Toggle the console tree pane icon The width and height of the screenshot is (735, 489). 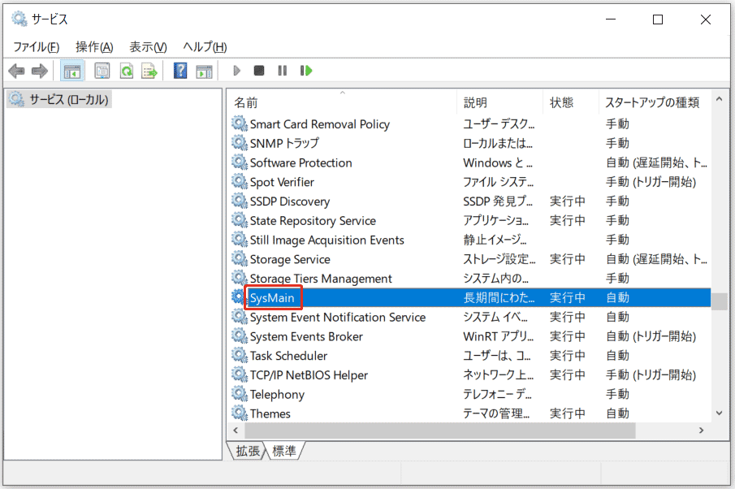click(71, 71)
